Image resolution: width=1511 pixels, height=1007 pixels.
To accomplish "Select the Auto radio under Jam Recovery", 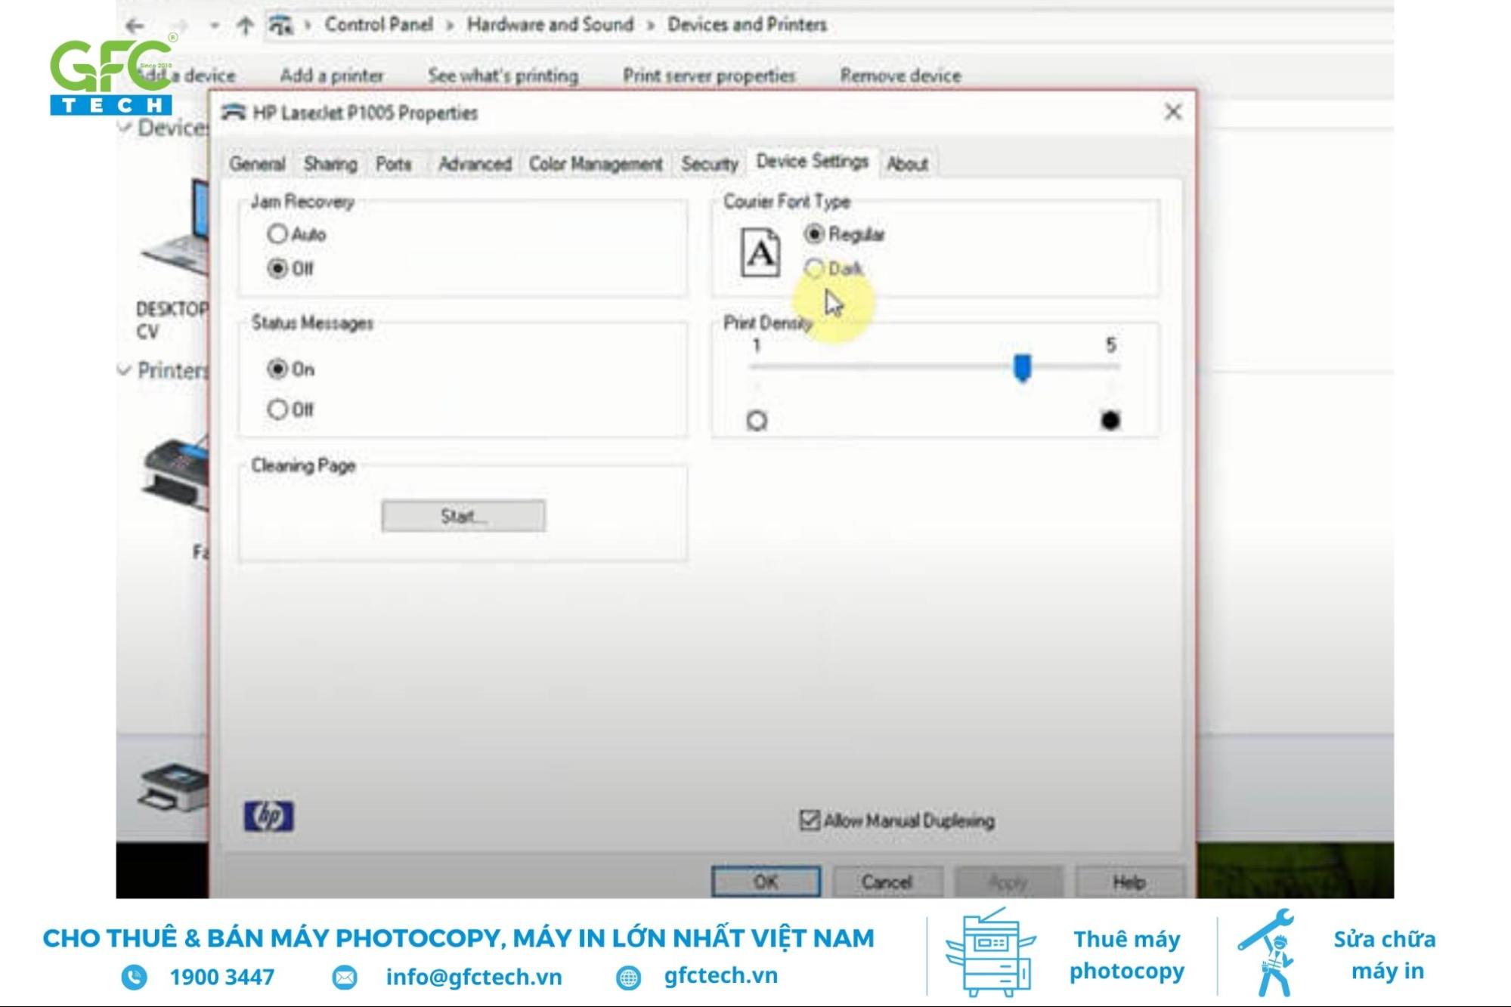I will click(x=277, y=234).
